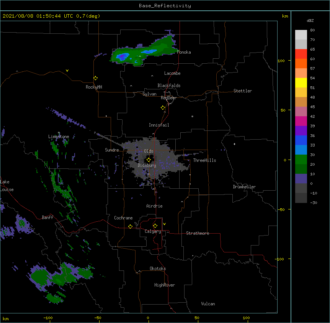The width and height of the screenshot is (330, 323).
Task: Click the yellow diamond marker above Calgary
Action: pos(155,226)
